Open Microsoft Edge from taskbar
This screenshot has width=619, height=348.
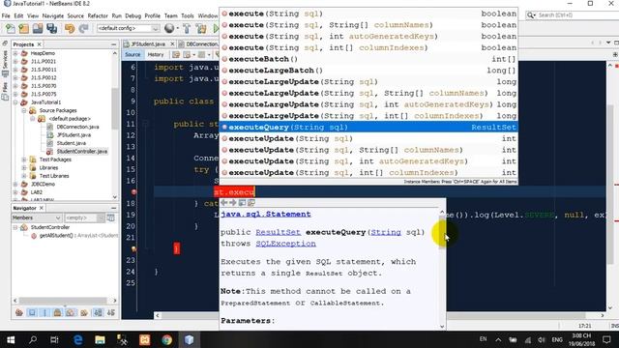click(77, 339)
